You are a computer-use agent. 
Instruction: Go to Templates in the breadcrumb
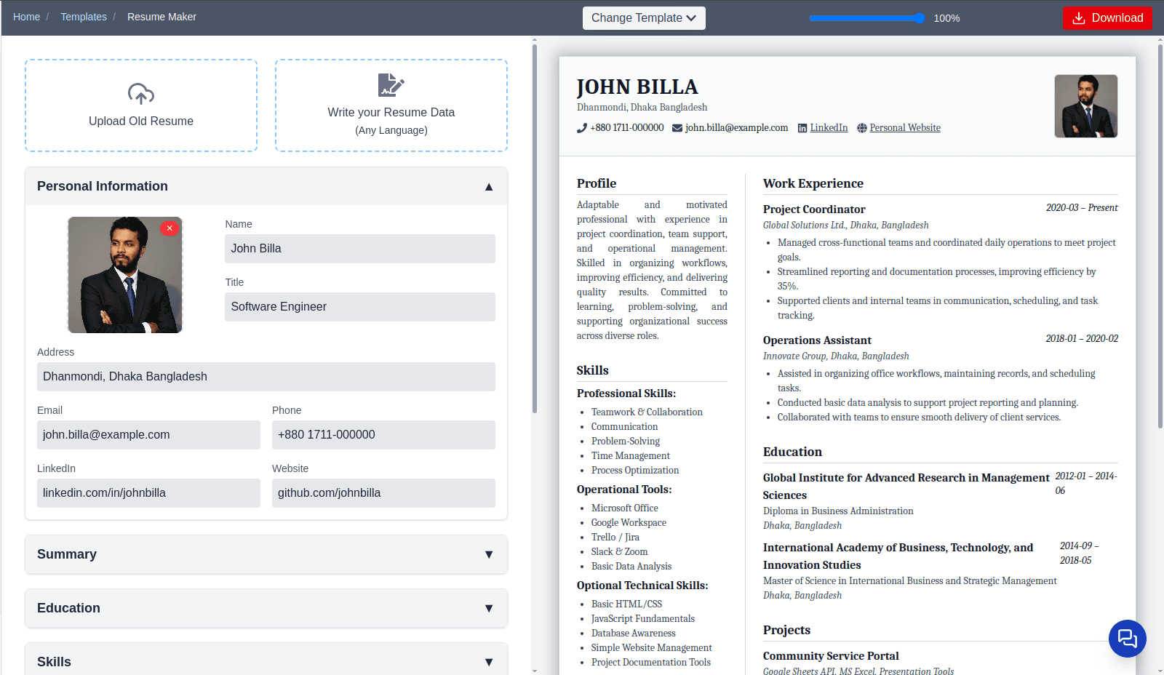84,16
